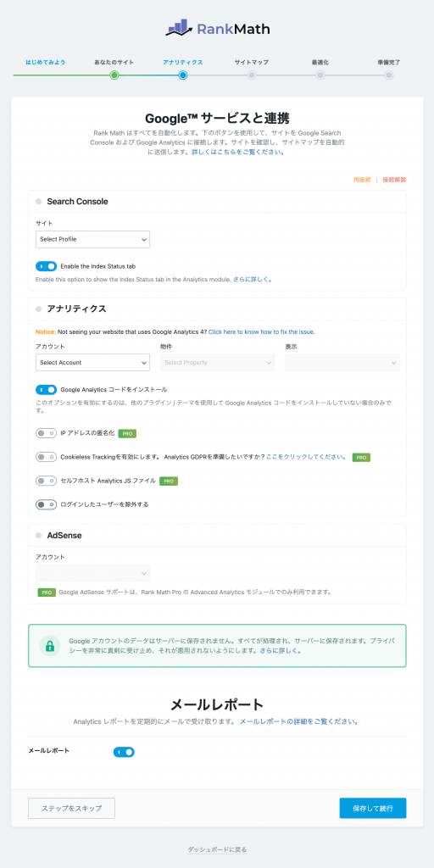Open the 表示 dropdown

pyautogui.click(x=342, y=363)
